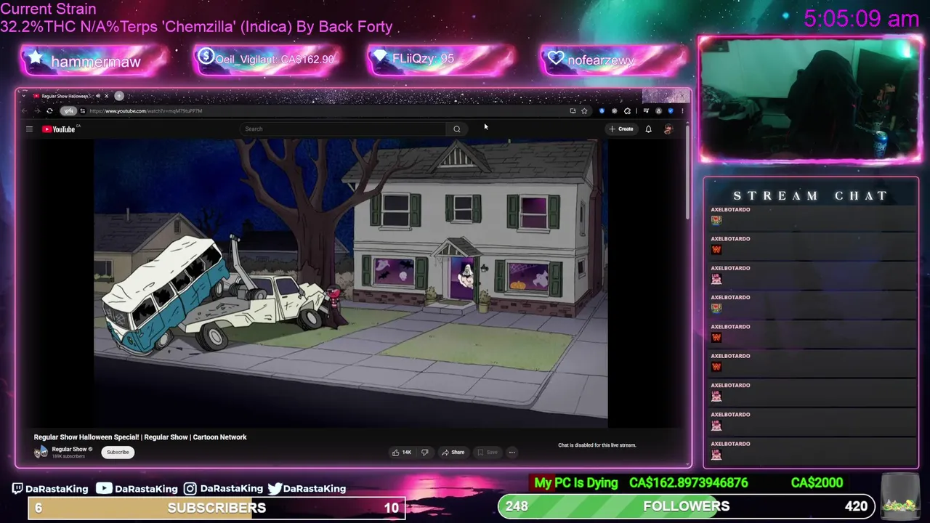
Task: Expand the tab search dropdown arrow
Action: point(24,96)
